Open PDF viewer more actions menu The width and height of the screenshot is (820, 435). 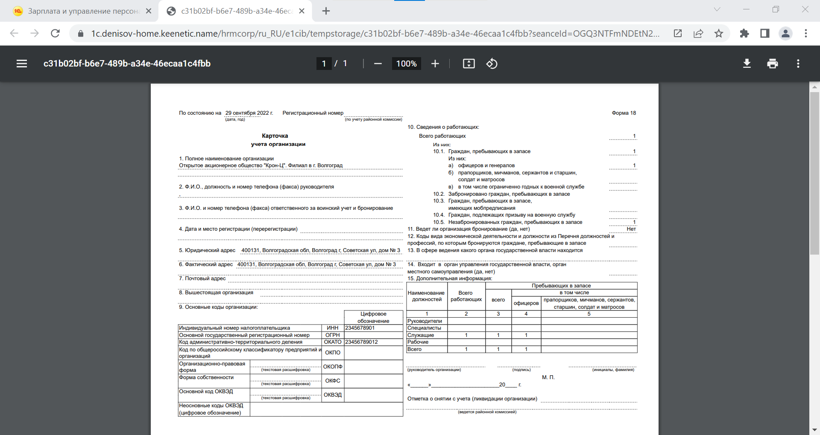click(x=798, y=64)
